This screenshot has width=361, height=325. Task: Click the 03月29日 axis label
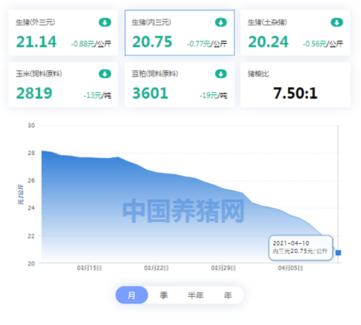coord(223,268)
